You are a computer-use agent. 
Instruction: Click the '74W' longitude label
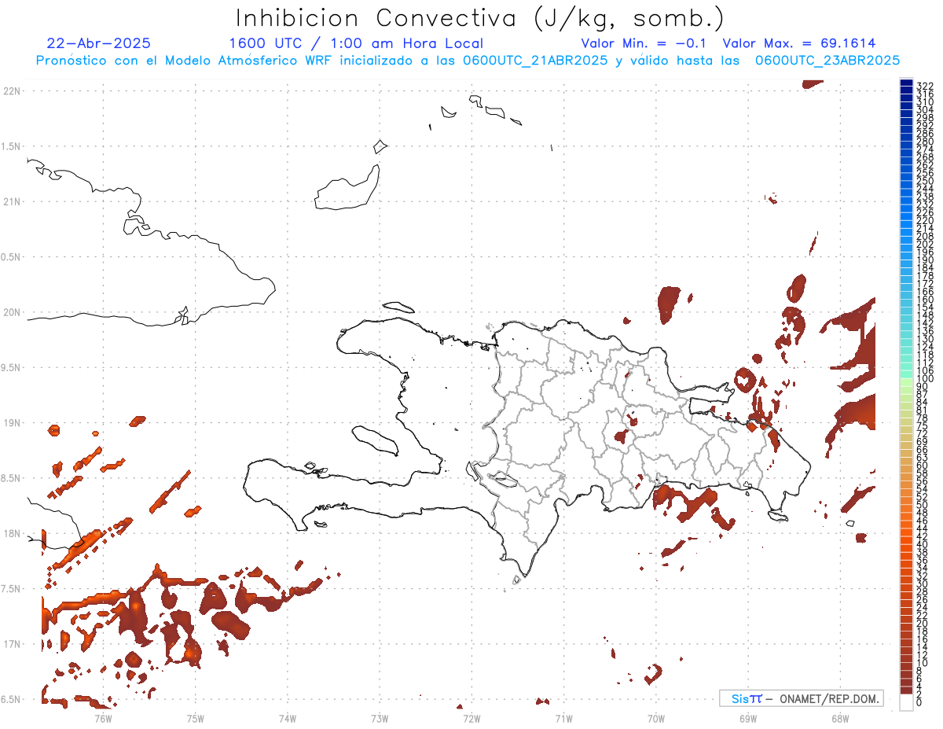click(x=288, y=718)
